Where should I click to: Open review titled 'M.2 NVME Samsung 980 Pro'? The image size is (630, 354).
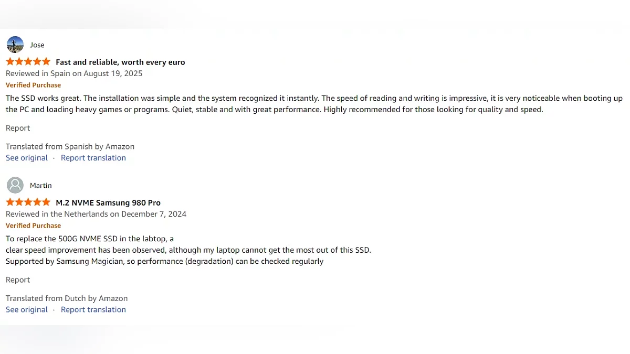click(108, 203)
